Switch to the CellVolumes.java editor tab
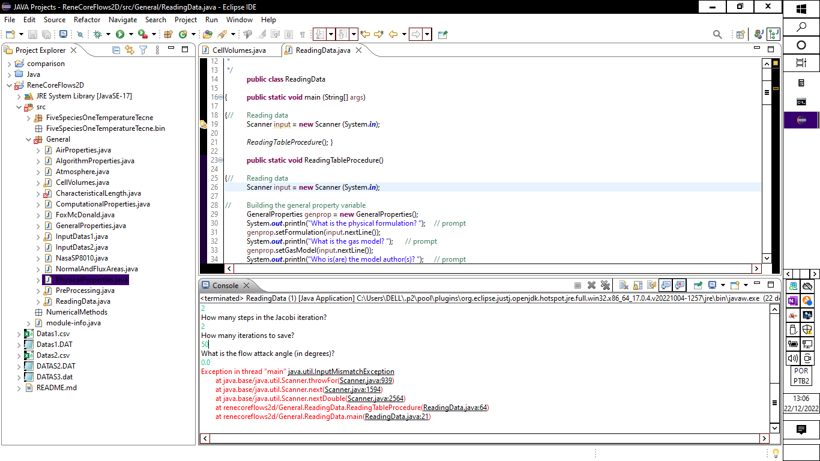Image resolution: width=820 pixels, height=461 pixels. (x=238, y=50)
